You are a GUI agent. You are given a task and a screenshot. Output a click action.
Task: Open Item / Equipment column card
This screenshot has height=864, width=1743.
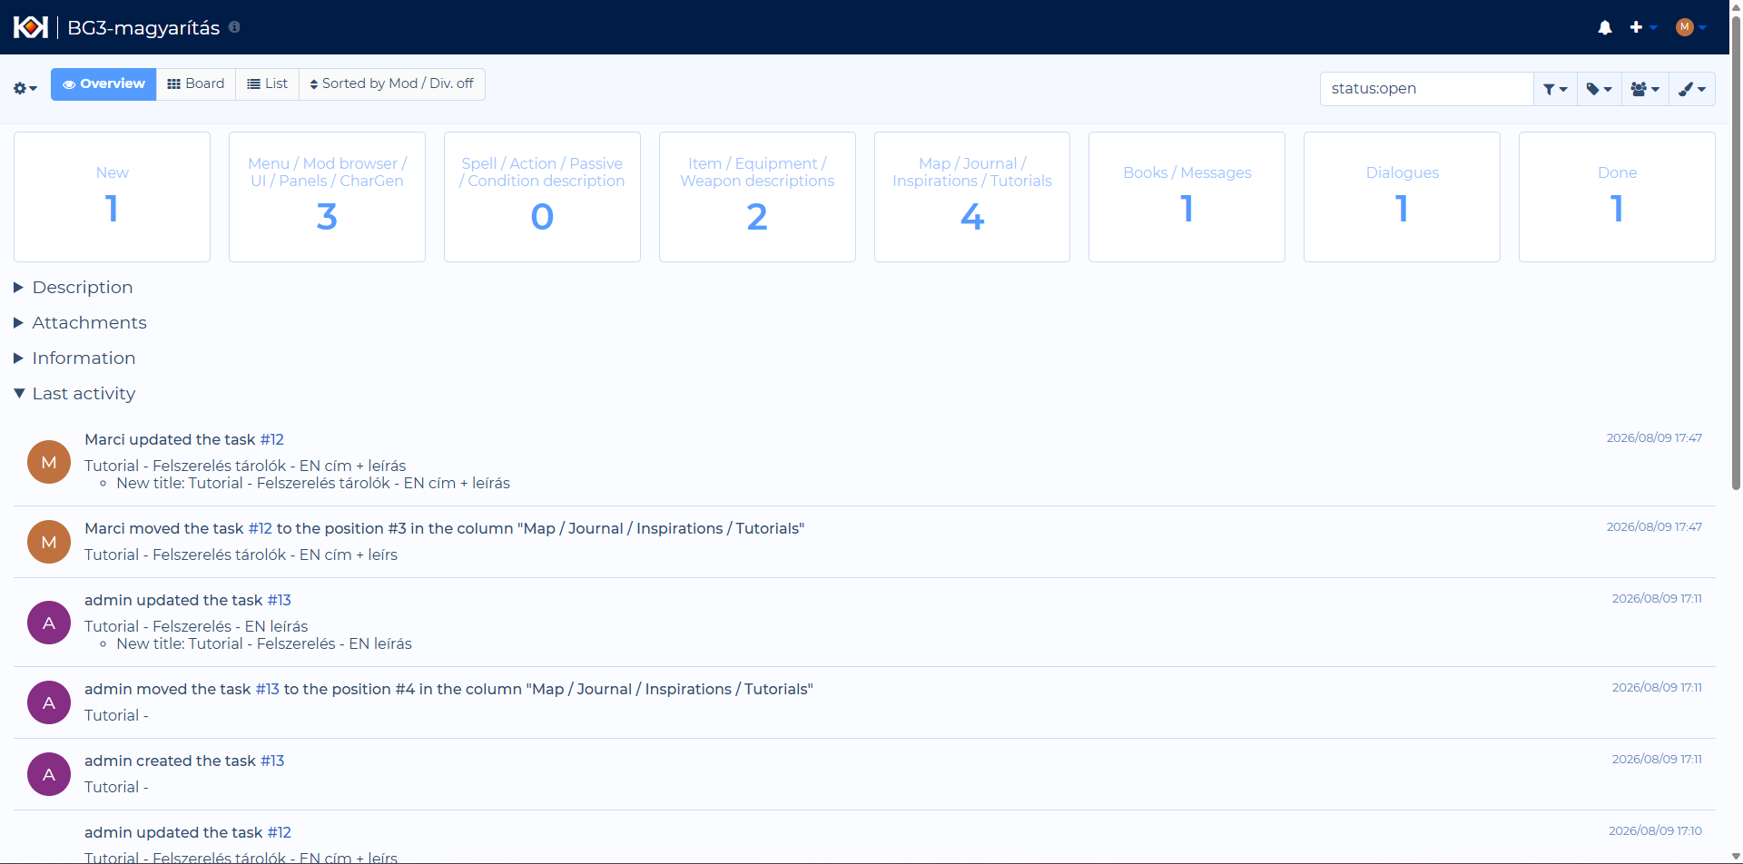(757, 197)
